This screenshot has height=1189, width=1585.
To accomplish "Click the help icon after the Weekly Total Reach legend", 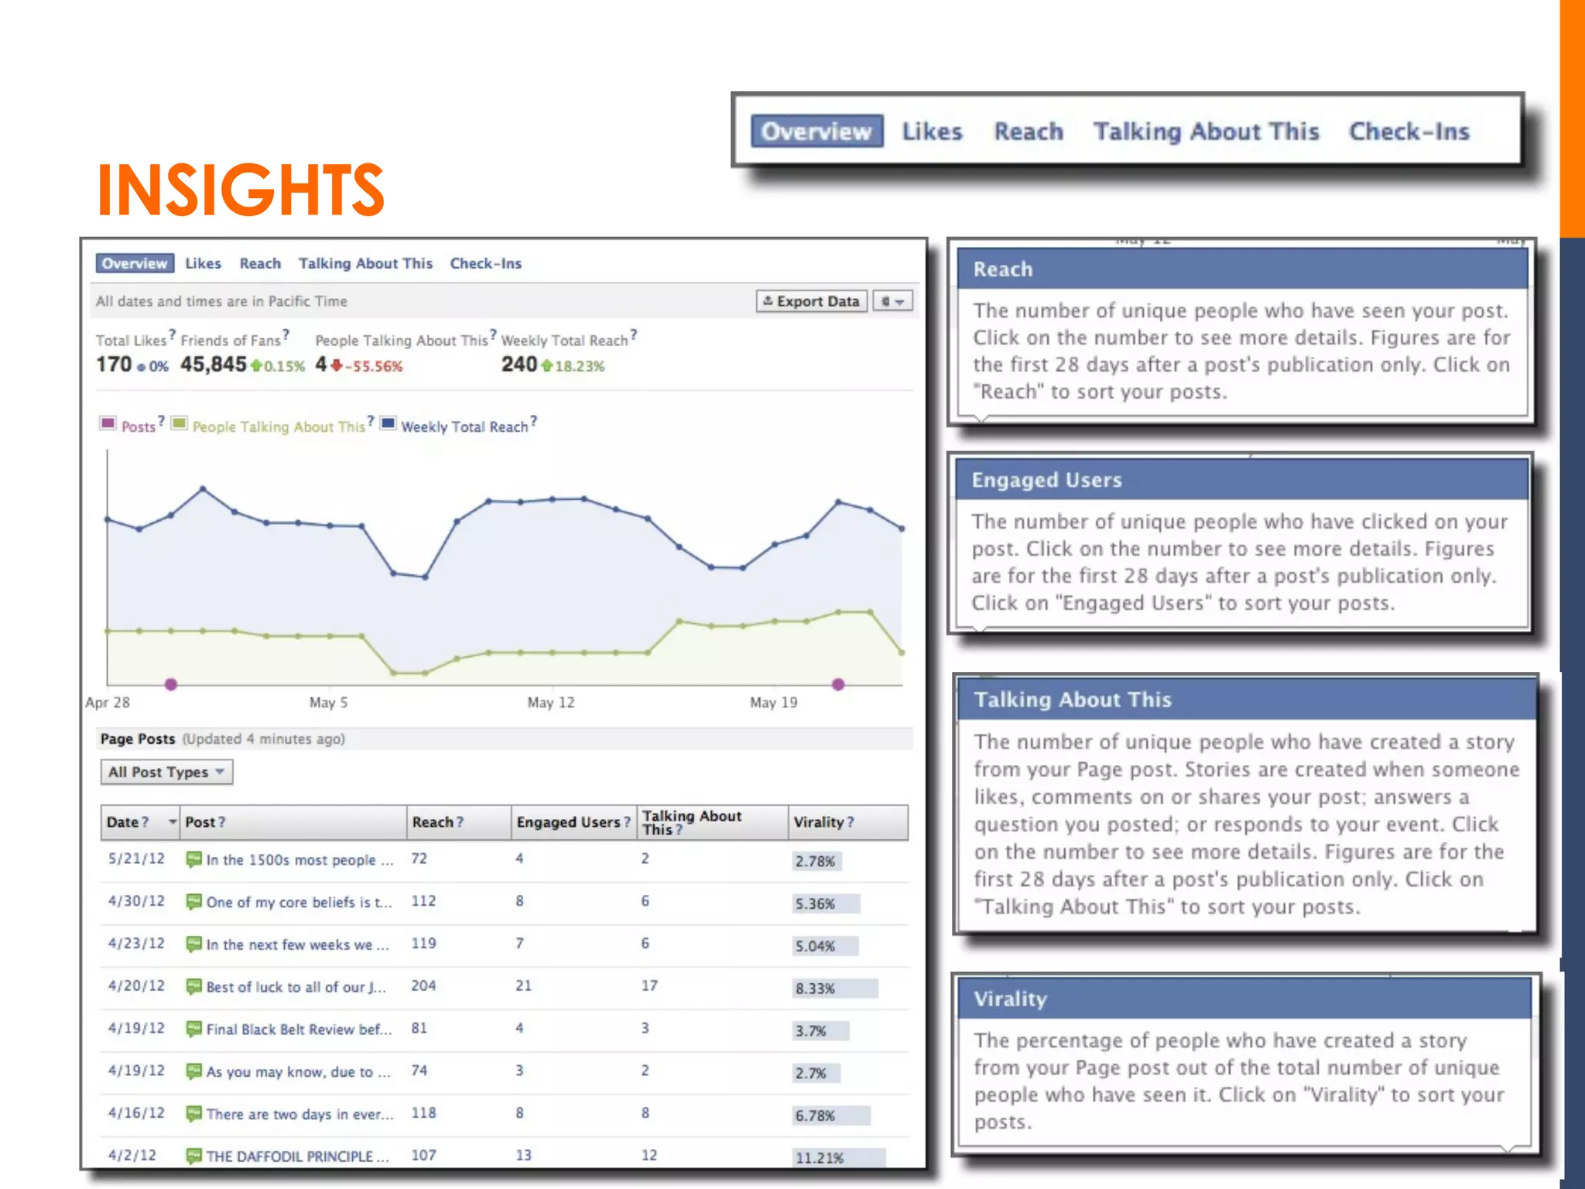I will click(x=533, y=421).
